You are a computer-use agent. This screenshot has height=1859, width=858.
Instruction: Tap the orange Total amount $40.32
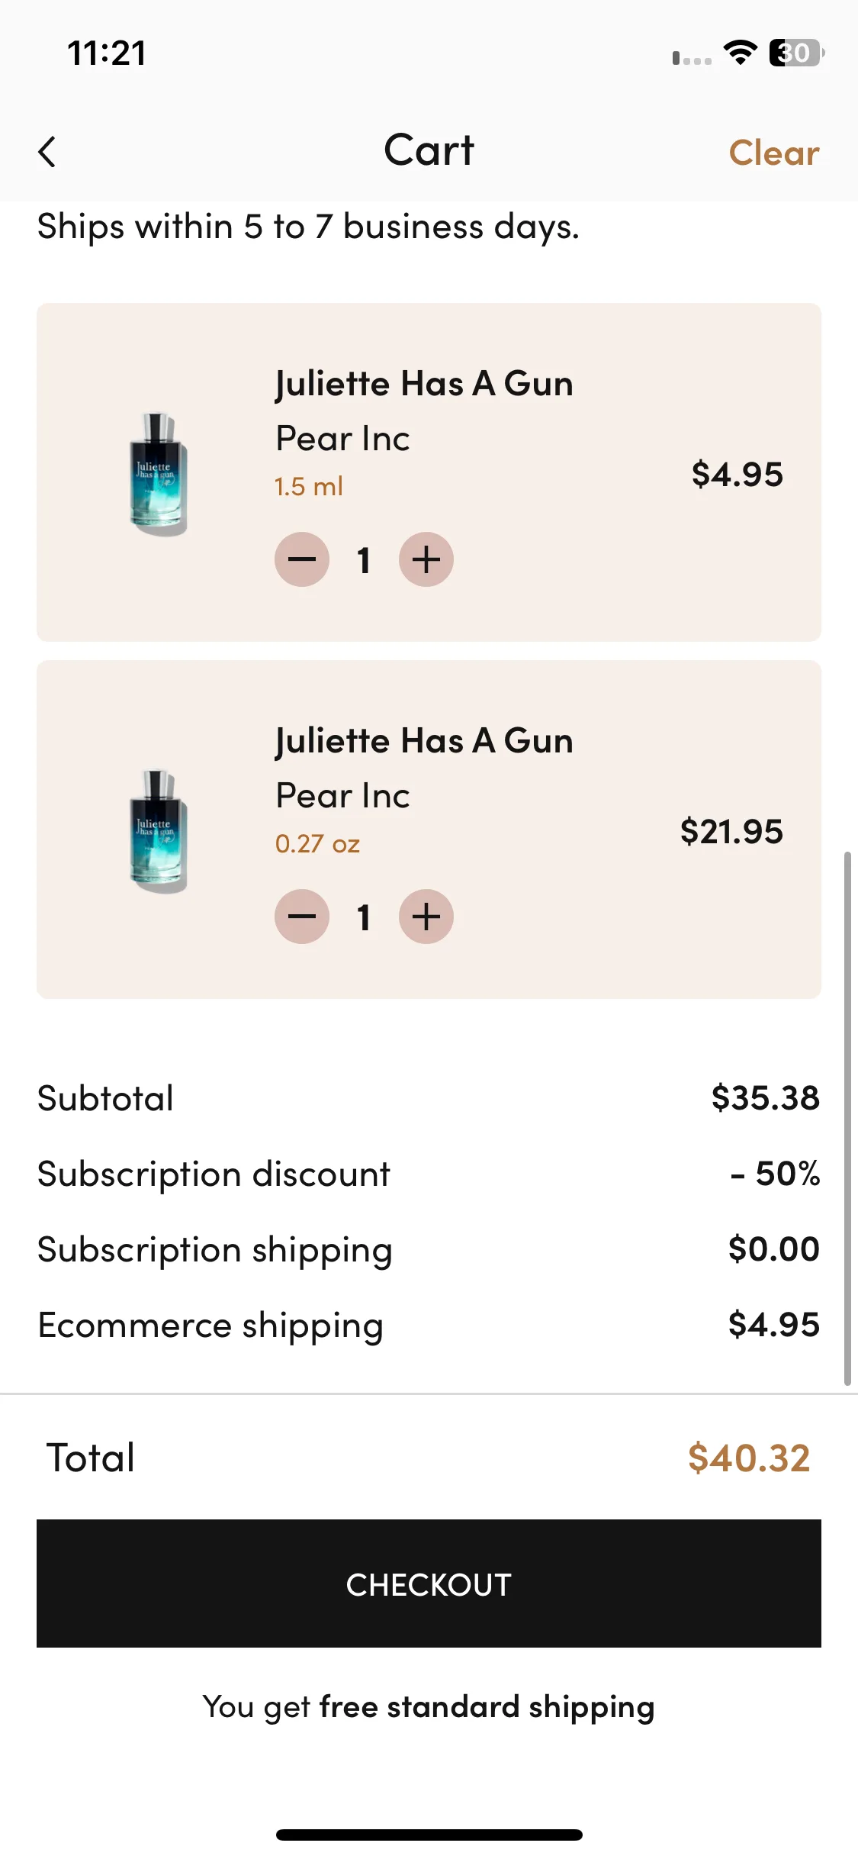pos(749,1458)
